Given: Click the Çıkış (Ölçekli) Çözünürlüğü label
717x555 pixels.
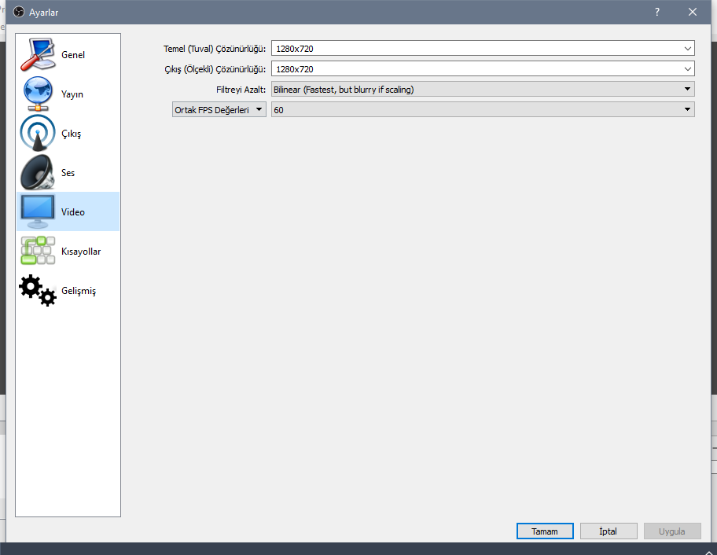Looking at the screenshot, I should coord(215,69).
